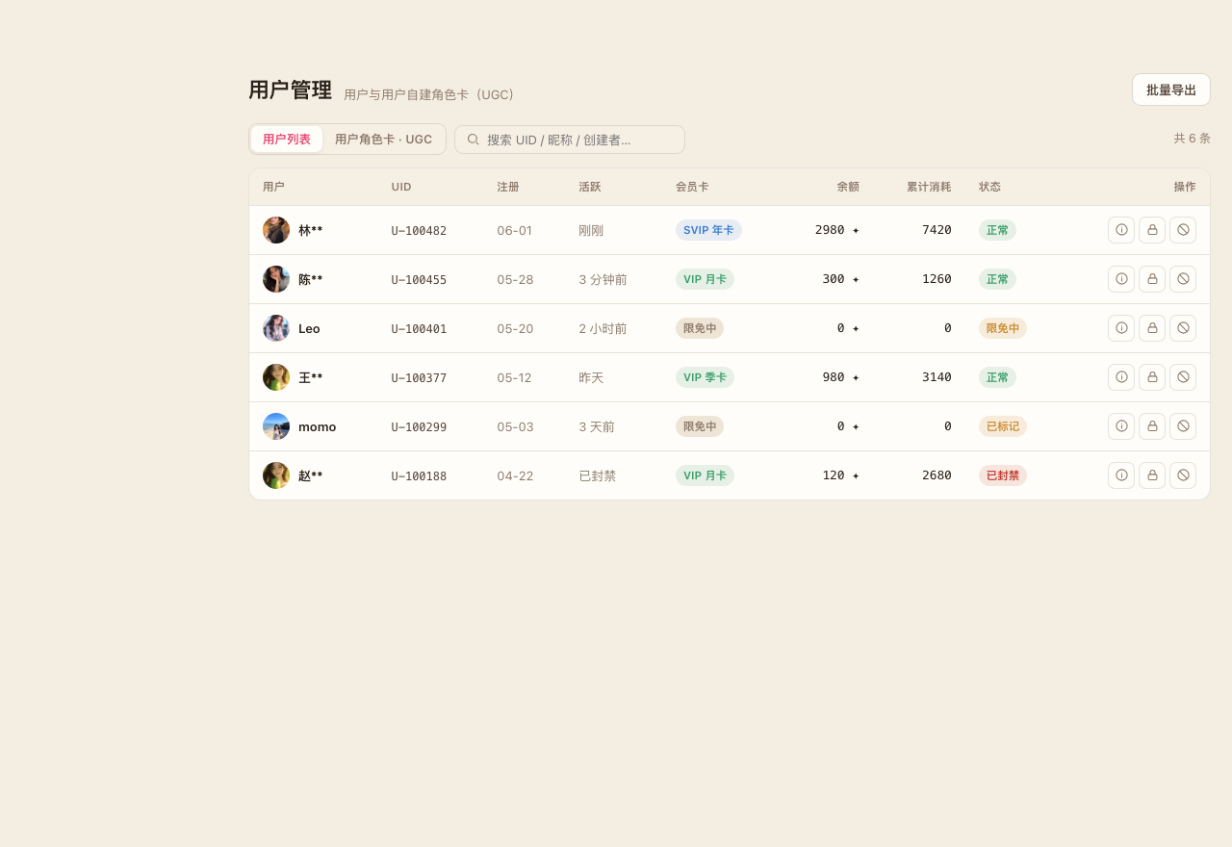This screenshot has width=1232, height=847.
Task: Click avatar of user 赵**
Action: click(276, 475)
